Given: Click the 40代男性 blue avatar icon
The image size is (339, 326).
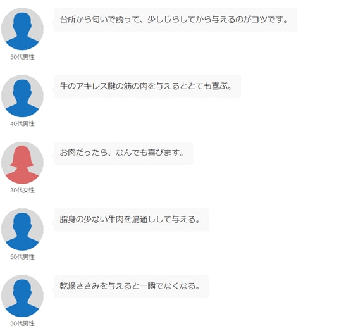Looking at the screenshot, I should [22, 96].
